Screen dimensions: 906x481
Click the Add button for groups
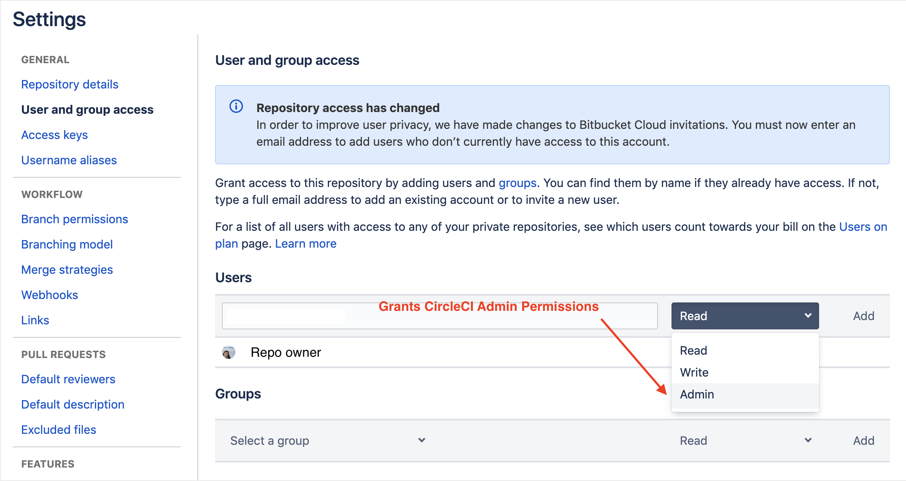[863, 441]
